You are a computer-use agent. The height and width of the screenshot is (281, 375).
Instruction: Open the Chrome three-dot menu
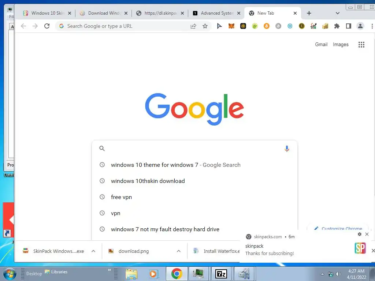[x=372, y=26]
